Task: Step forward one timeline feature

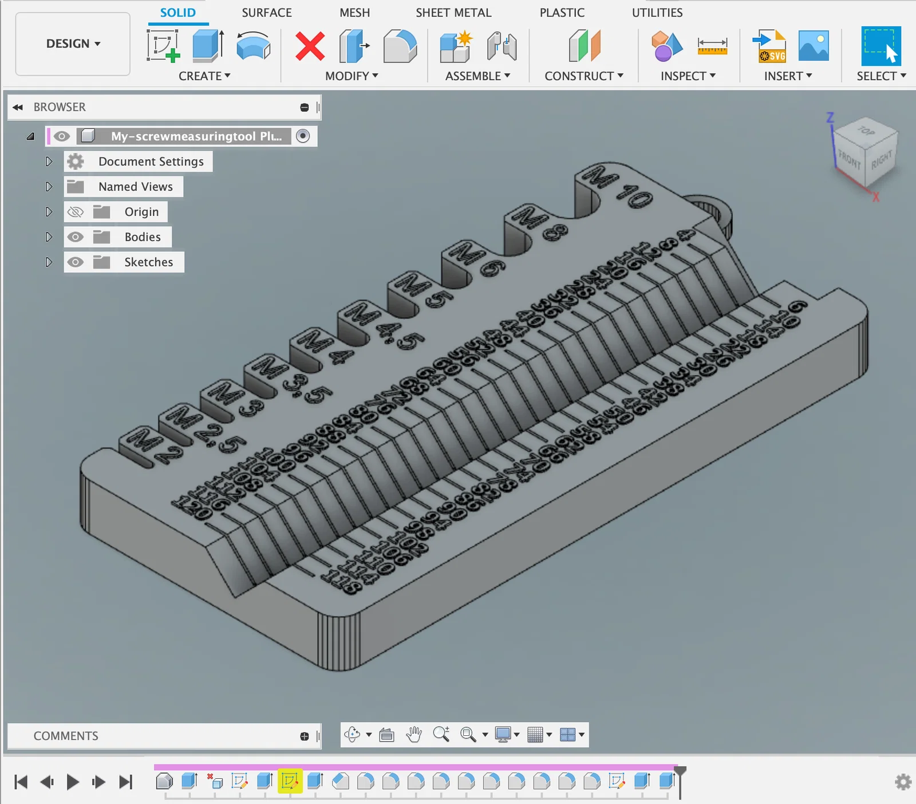Action: (x=98, y=782)
